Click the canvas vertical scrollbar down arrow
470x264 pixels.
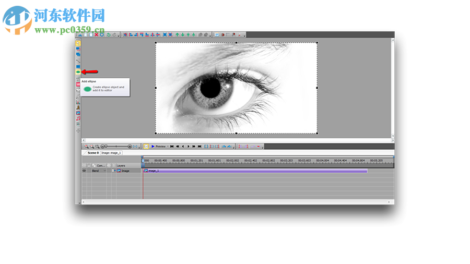tap(393, 136)
